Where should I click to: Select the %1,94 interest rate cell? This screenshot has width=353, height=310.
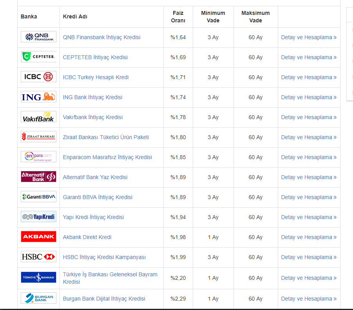178,217
